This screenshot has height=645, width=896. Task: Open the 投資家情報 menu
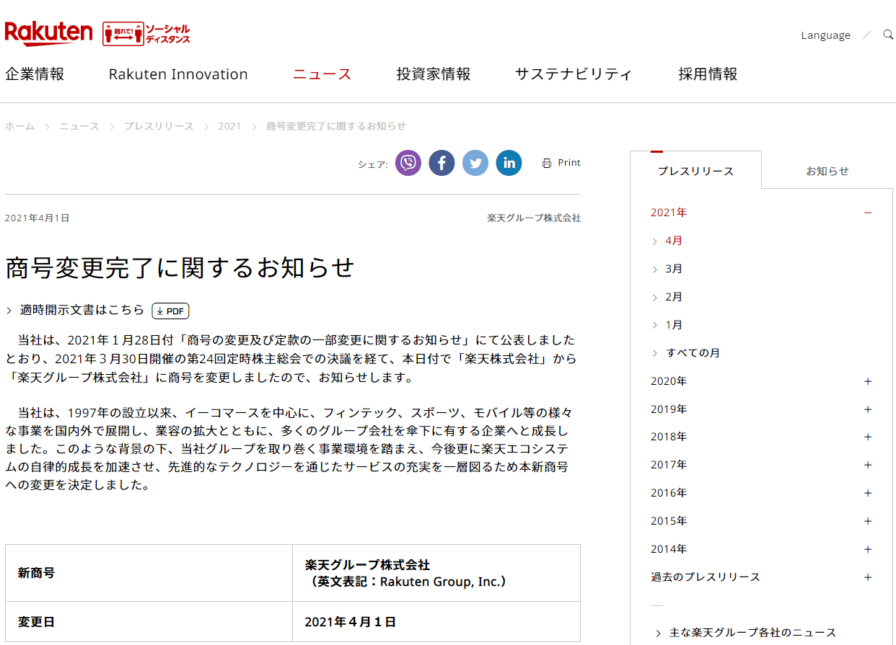coord(433,74)
